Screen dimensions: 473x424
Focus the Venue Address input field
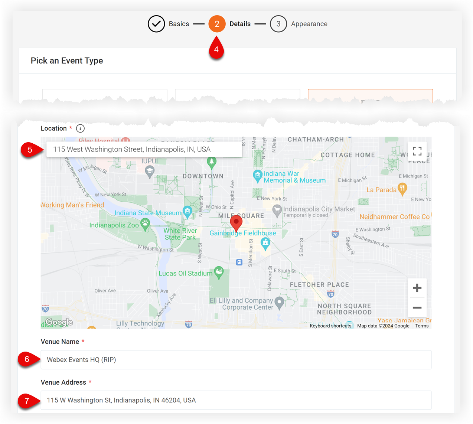pyautogui.click(x=236, y=400)
